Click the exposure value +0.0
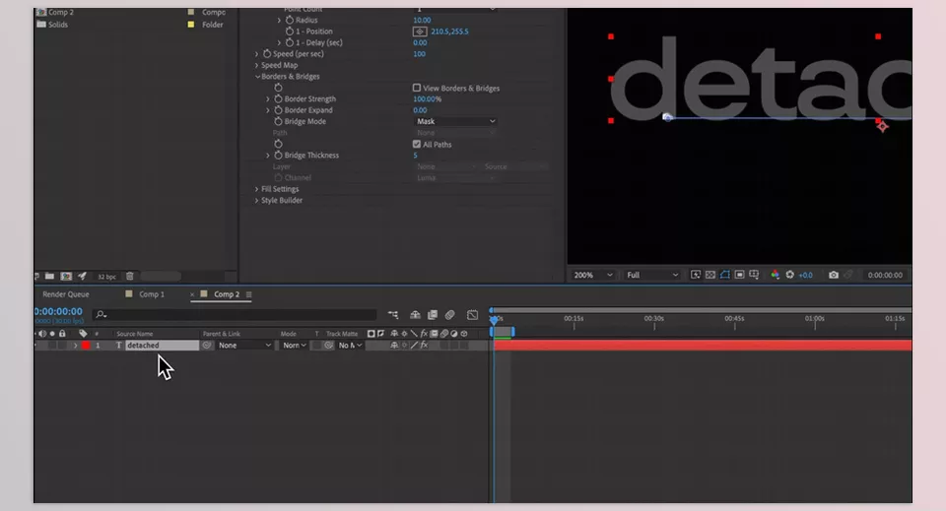The height and width of the screenshot is (511, 946). tap(805, 275)
